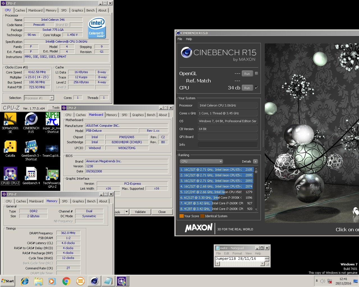
Task: Click the Info field in Cinebench
Action: (x=227, y=145)
